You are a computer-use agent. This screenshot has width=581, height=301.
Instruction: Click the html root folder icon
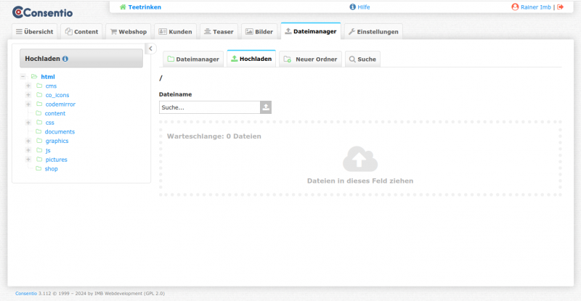click(x=34, y=77)
